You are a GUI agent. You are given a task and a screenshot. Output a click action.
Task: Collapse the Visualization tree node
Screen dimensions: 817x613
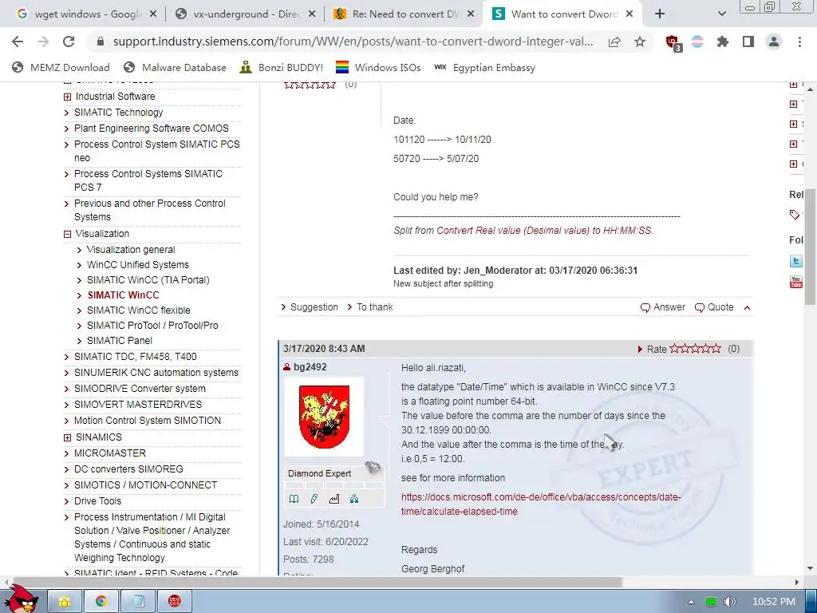pyautogui.click(x=67, y=234)
